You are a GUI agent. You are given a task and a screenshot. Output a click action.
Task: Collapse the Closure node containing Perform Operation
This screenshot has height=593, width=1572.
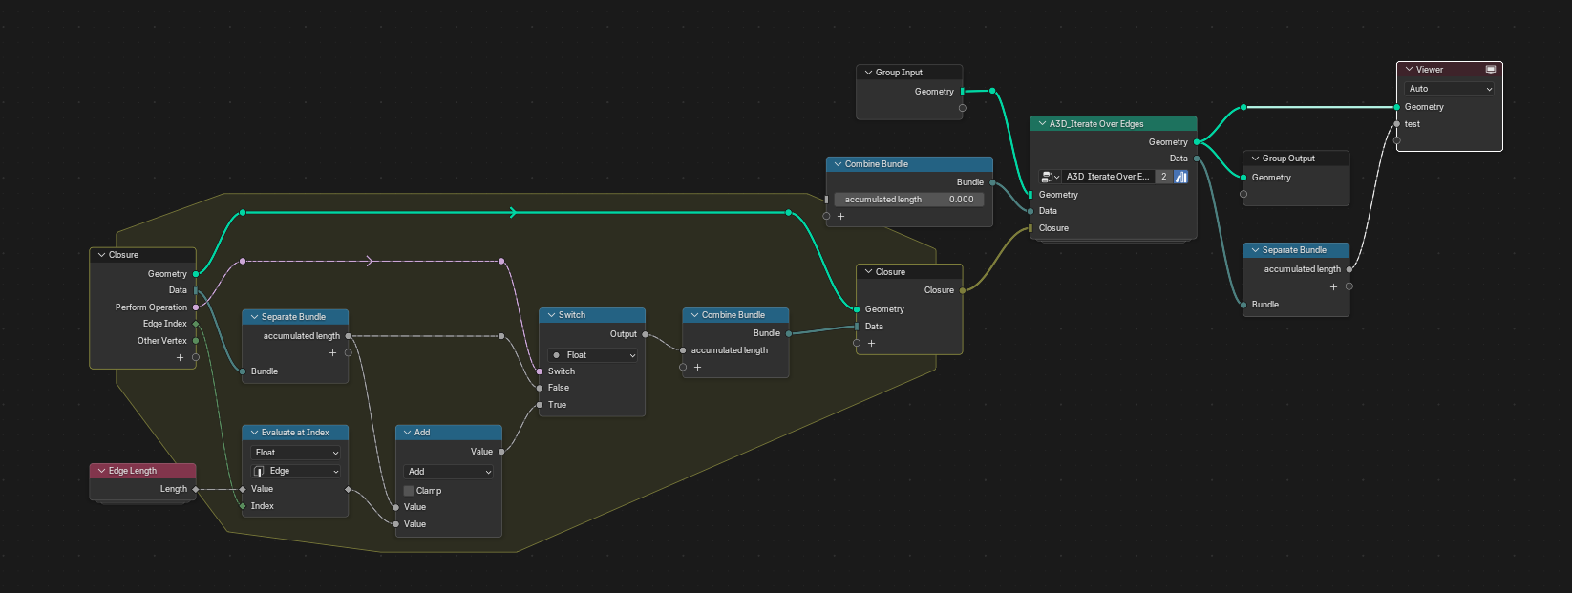coord(101,255)
